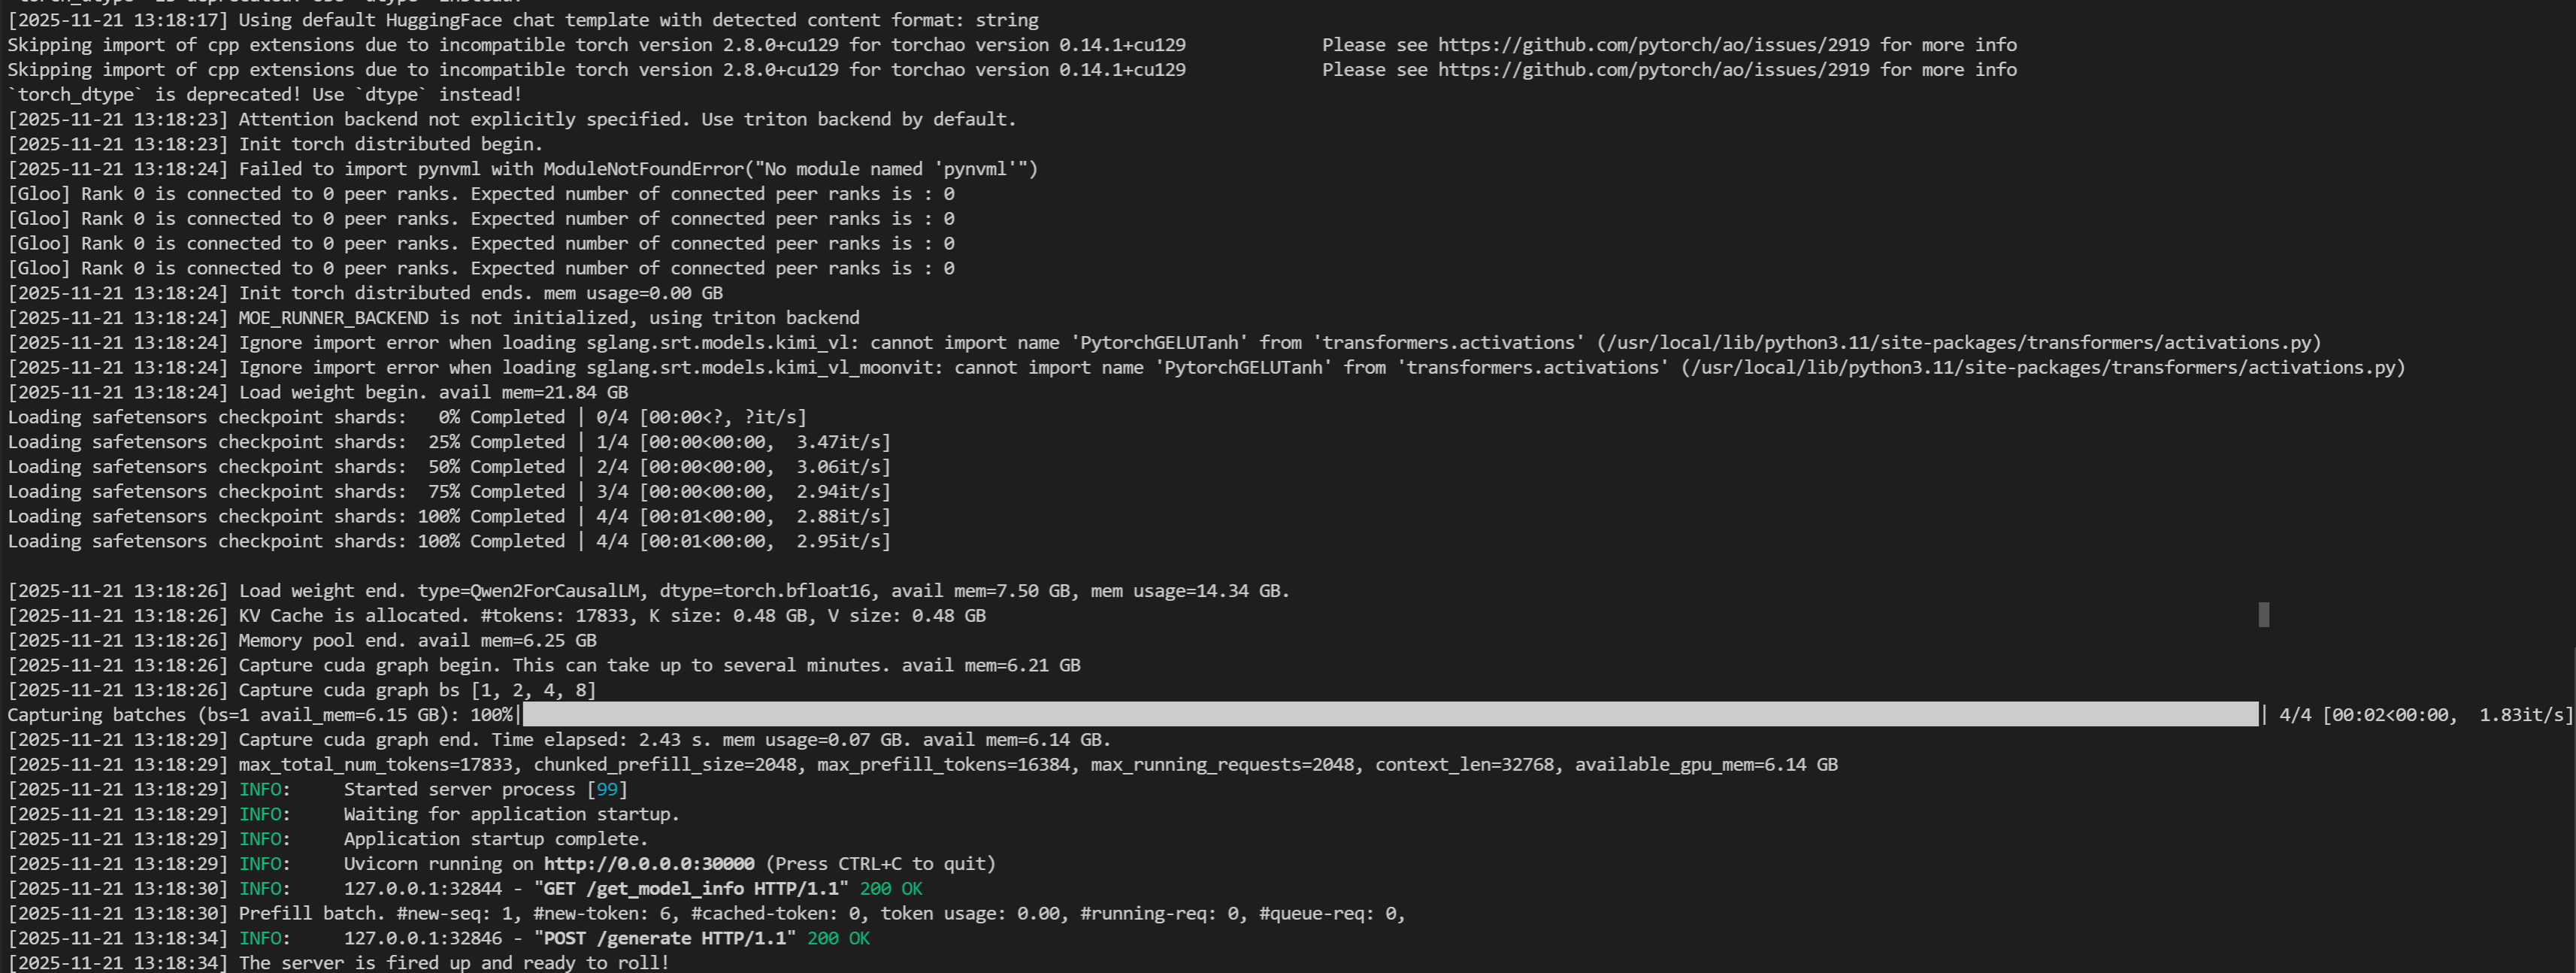Viewport: 2576px width, 973px height.
Task: Click the activations.py path on the kimi_vl_moonvit line
Action: click(x=2042, y=368)
